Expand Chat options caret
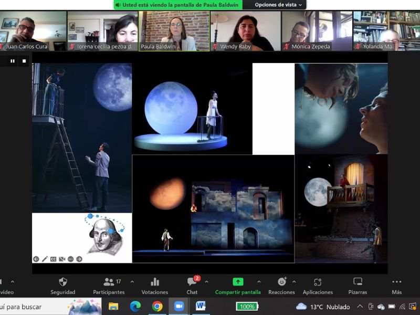Image resolution: width=420 pixels, height=315 pixels. click(x=206, y=282)
